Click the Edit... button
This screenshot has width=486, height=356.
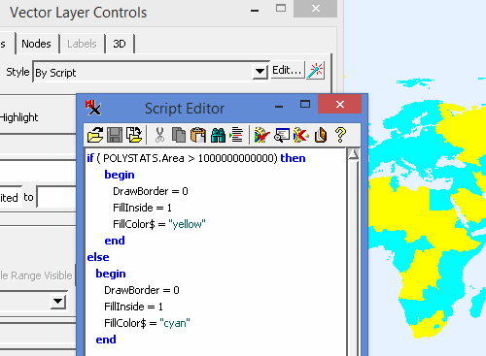pos(287,70)
